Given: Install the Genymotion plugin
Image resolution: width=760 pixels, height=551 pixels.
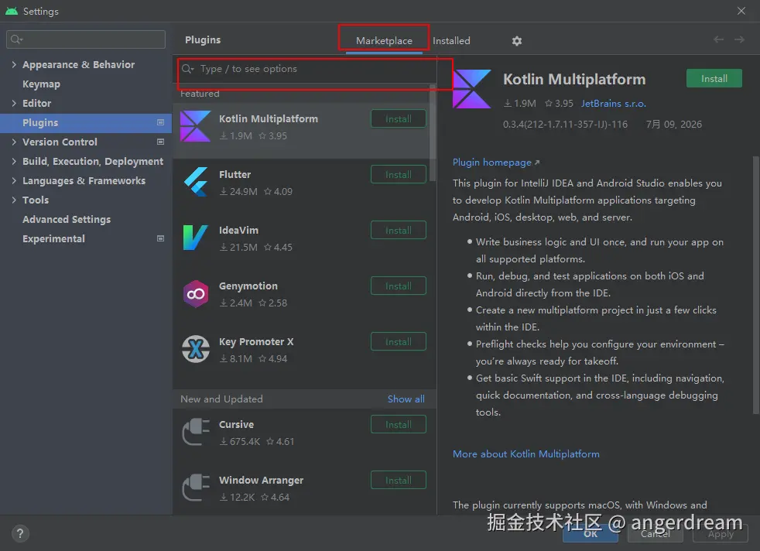Looking at the screenshot, I should pos(399,286).
